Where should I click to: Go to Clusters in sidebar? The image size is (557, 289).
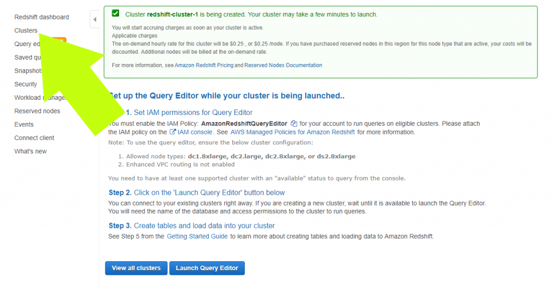(26, 30)
